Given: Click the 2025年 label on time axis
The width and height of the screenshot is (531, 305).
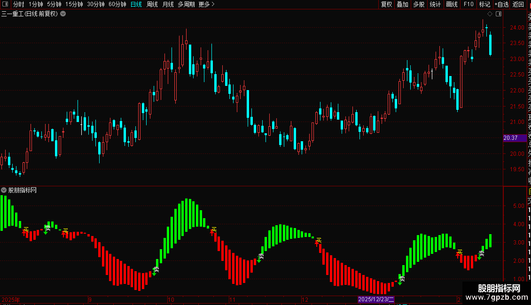Looking at the screenshot, I should coord(11,299).
